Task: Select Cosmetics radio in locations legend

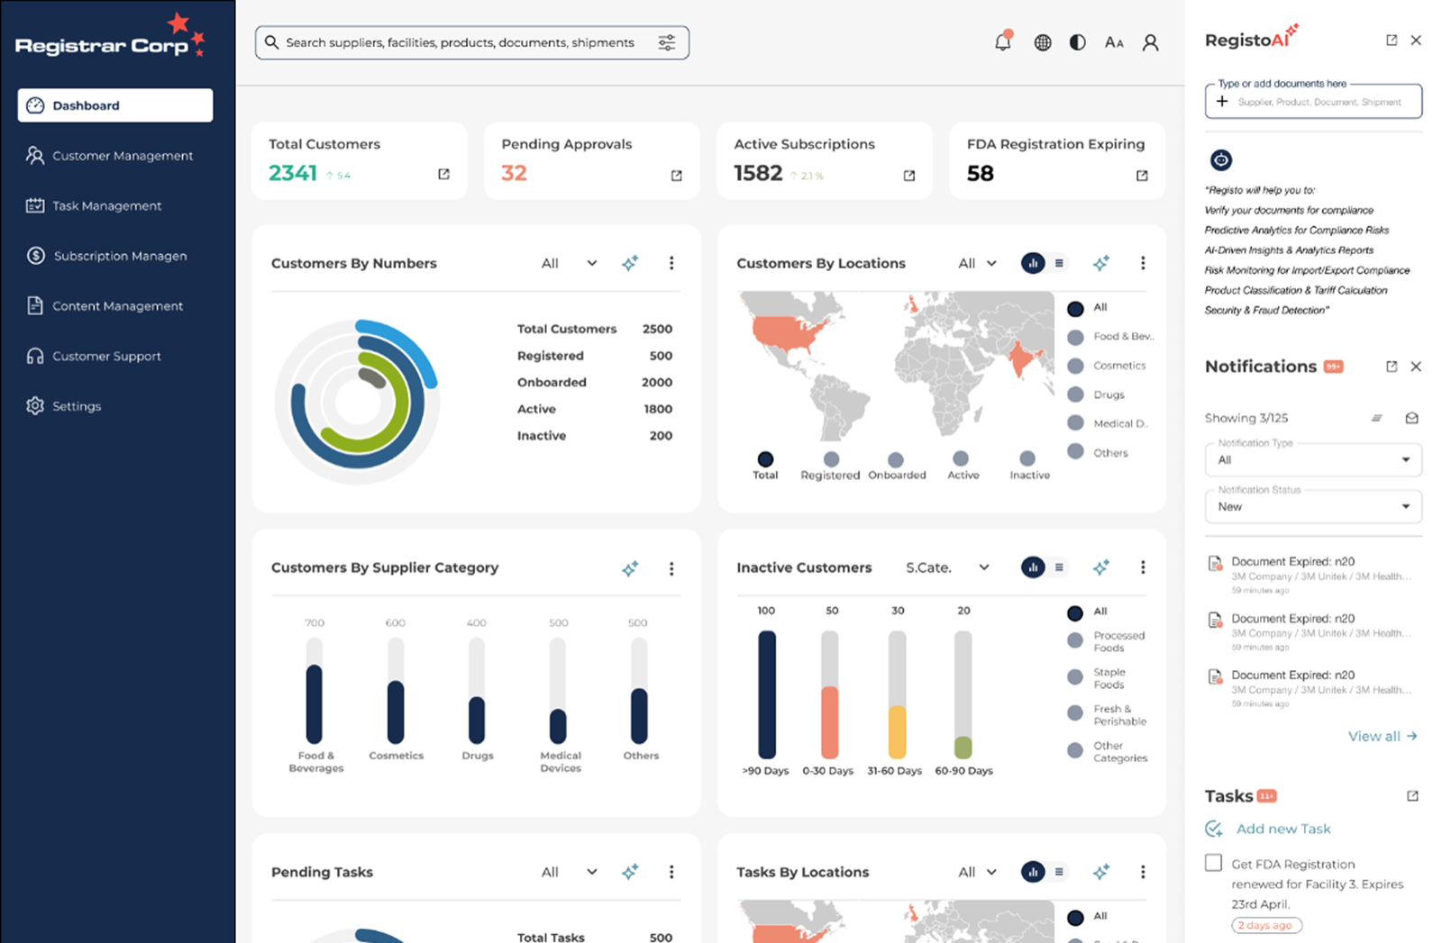Action: [1075, 366]
